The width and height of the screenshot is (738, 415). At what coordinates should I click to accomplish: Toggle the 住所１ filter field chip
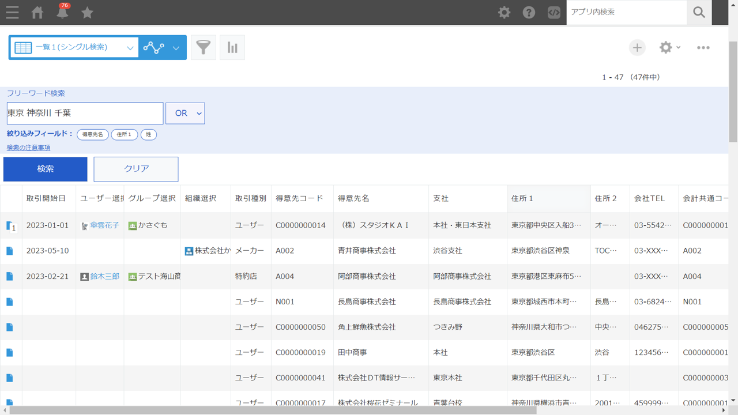click(125, 134)
